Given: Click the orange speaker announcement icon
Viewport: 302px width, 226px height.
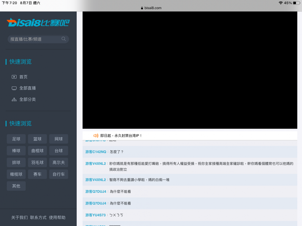Looking at the screenshot, I should click(96, 136).
